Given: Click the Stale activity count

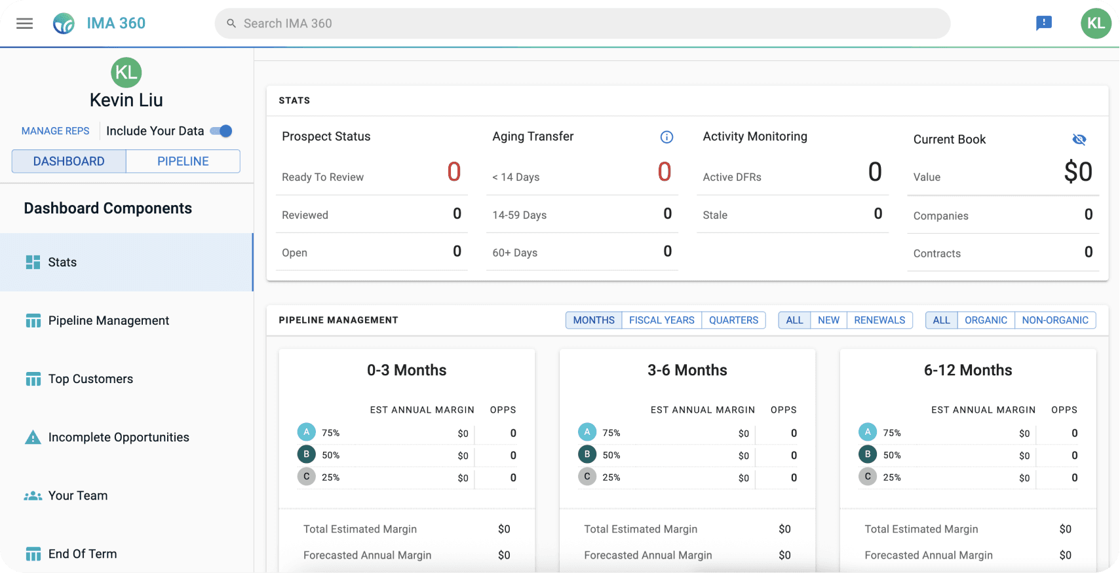Looking at the screenshot, I should tap(878, 214).
